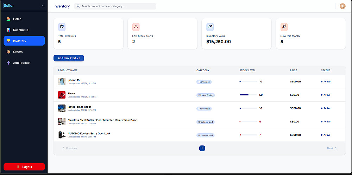This screenshot has width=352, height=175.
Task: Collapse sidebar with the arrow icon
Action: coord(43,6)
